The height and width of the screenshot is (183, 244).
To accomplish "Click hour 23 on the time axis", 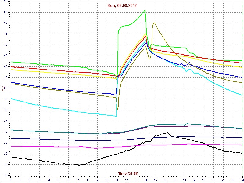I will point(232,179).
